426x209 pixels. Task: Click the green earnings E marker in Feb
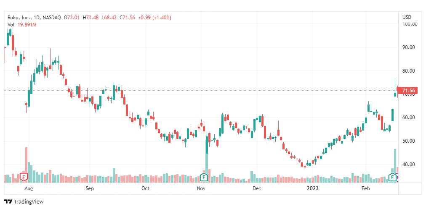point(392,178)
